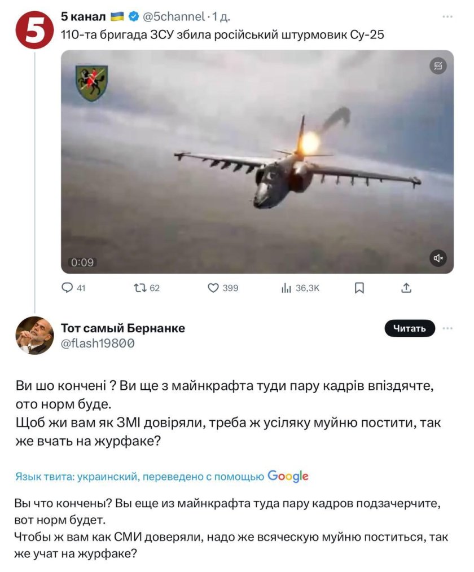Unmute the video sound
The width and height of the screenshot is (474, 572).
coord(438,258)
